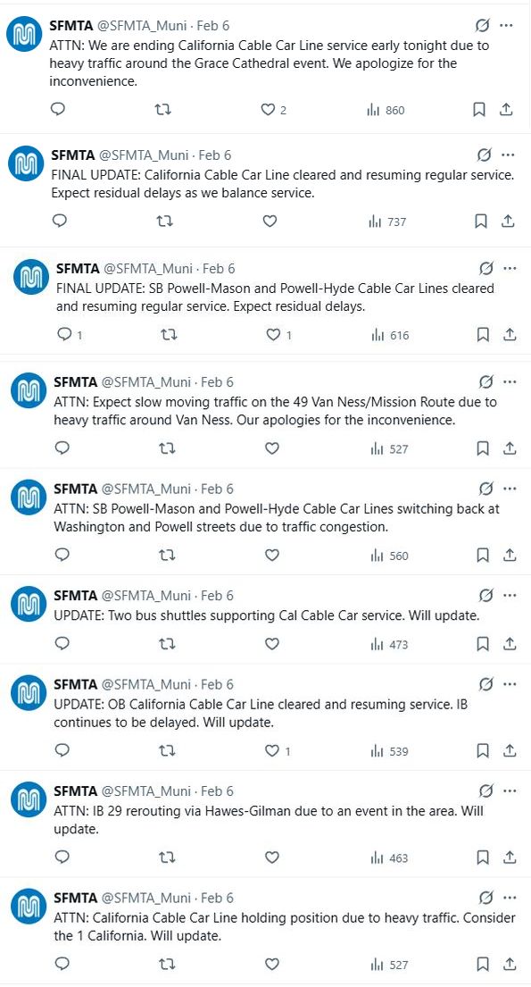Share the Powell-Mason switching back tweet

click(509, 555)
